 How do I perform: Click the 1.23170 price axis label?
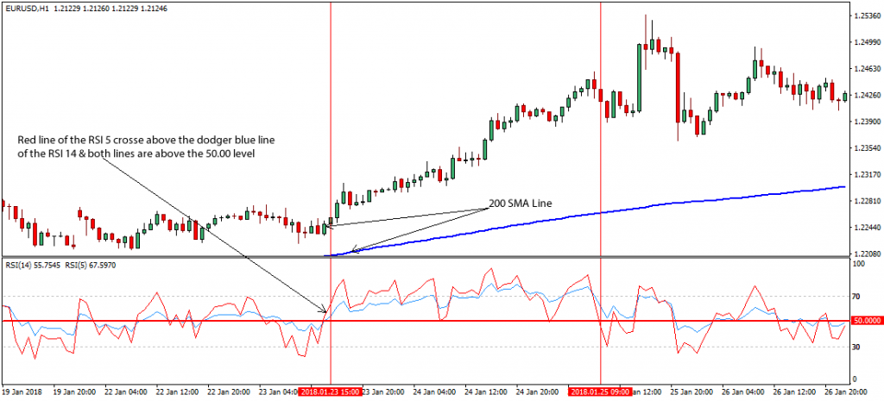(x=867, y=174)
